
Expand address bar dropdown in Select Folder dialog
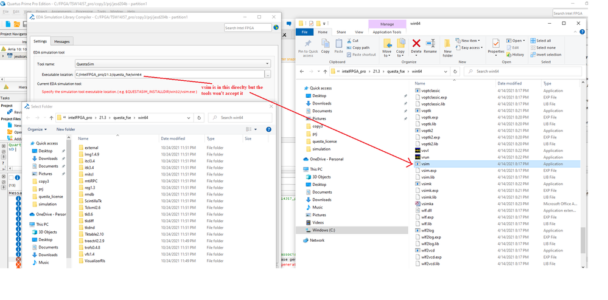point(189,118)
